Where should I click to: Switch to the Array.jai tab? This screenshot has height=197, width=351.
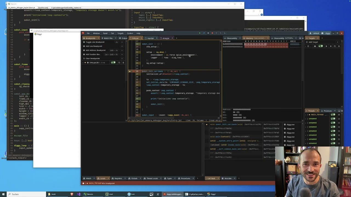(x=166, y=38)
